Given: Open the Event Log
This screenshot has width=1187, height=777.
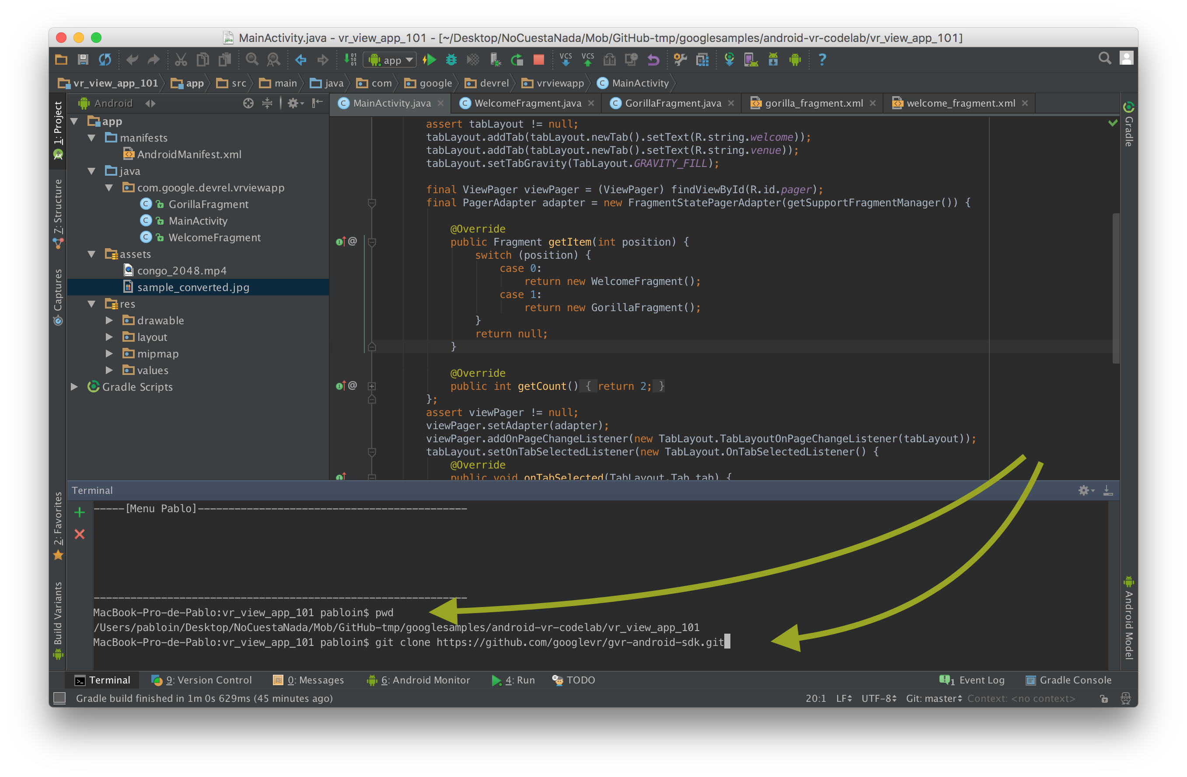Looking at the screenshot, I should [x=971, y=680].
